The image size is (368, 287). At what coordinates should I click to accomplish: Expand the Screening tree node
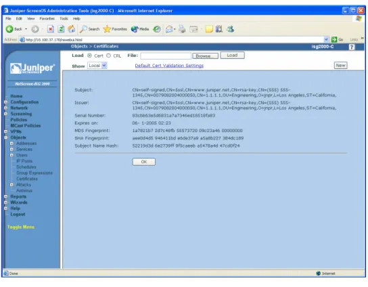click(5, 114)
